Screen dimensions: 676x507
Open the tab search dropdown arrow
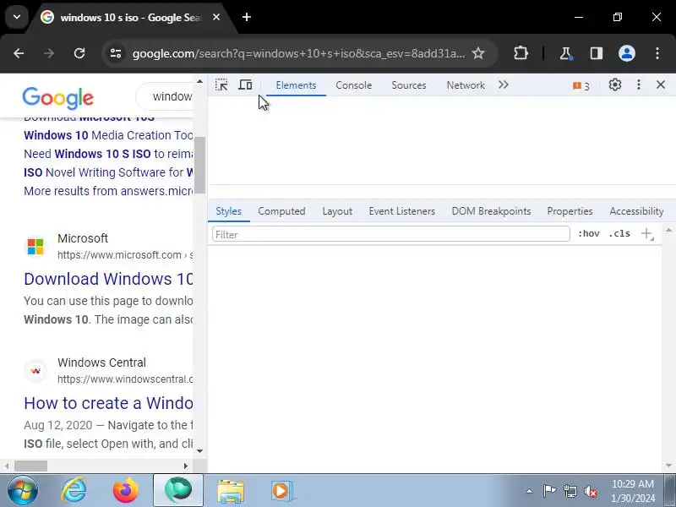17,17
